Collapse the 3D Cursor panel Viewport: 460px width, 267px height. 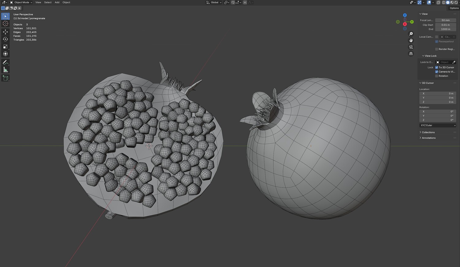(427, 83)
